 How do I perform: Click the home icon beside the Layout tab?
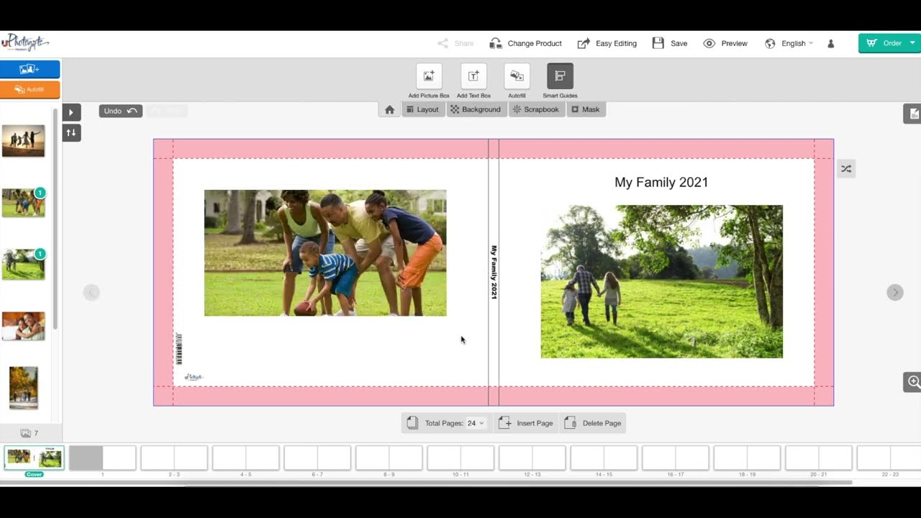[389, 109]
